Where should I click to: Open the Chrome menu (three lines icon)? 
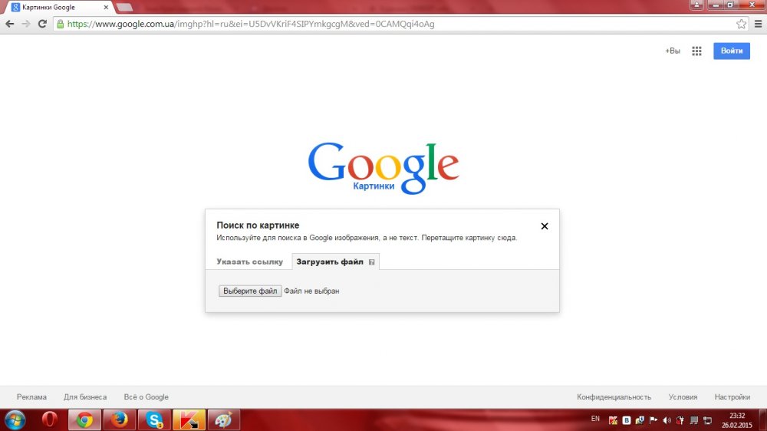pyautogui.click(x=756, y=24)
